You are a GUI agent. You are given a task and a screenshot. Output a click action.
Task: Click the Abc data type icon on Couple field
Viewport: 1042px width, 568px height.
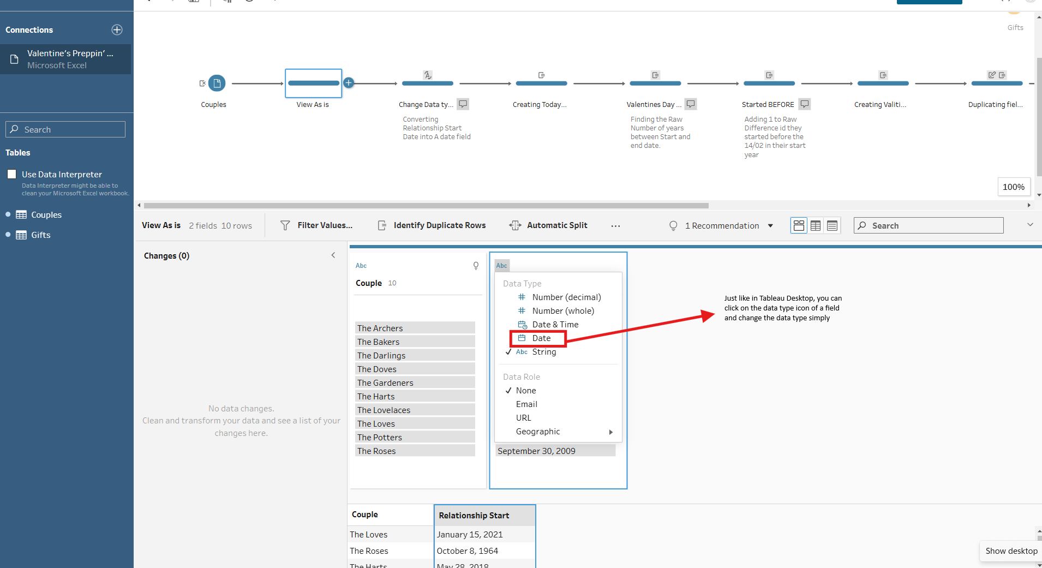click(x=361, y=266)
